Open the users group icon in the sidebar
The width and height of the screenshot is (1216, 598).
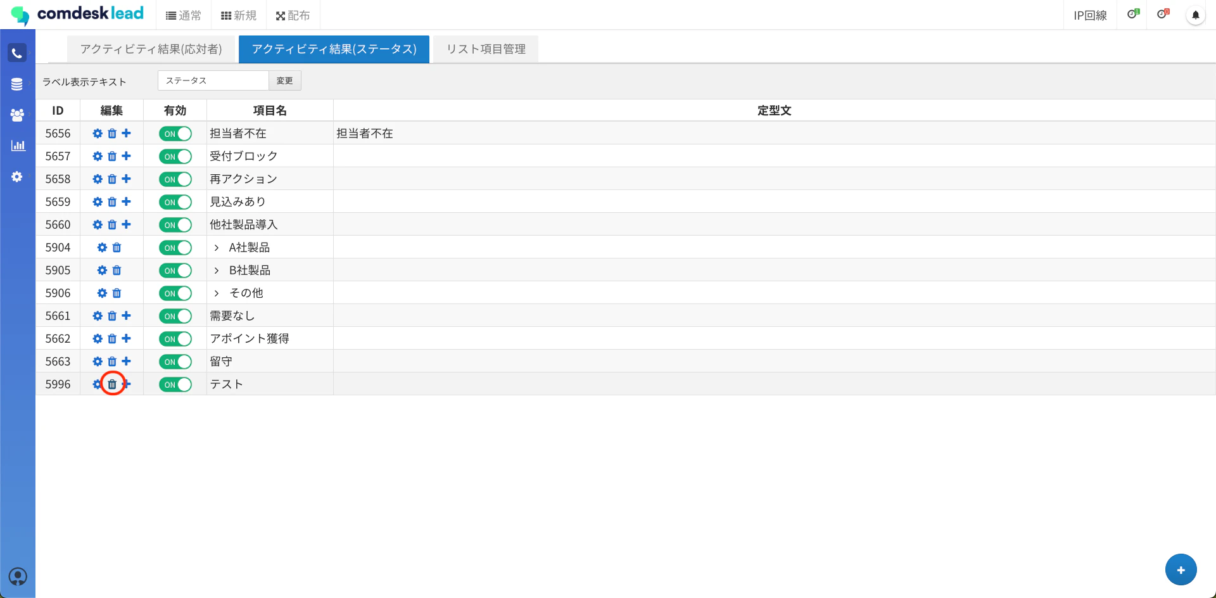[17, 115]
